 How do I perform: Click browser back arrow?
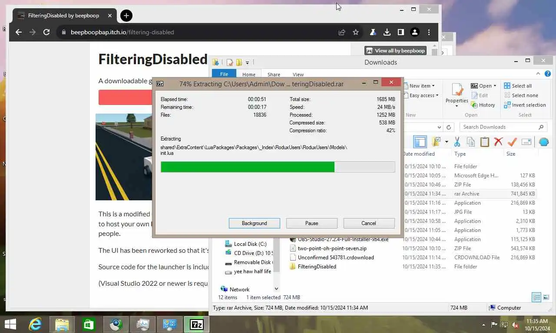click(18, 32)
